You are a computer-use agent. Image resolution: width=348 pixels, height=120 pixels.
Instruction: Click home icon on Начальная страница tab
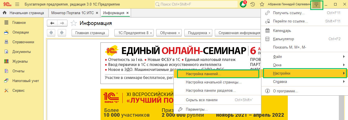pos(5,13)
